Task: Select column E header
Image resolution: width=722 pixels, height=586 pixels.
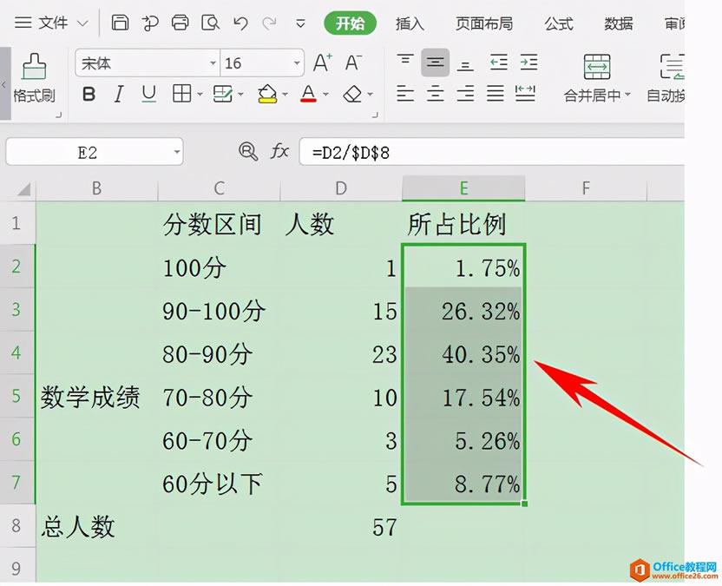Action: coord(463,188)
